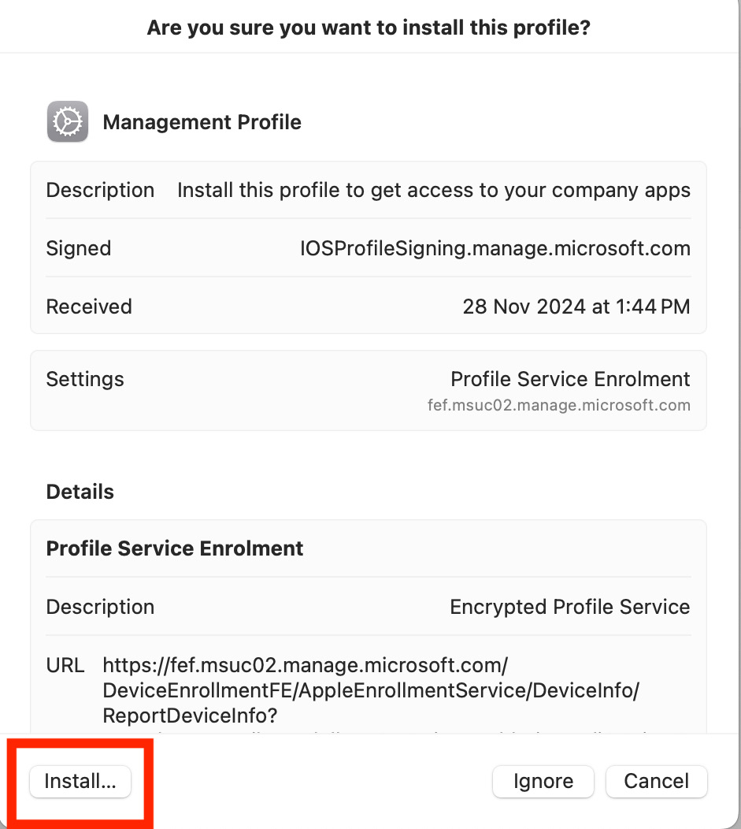Click fef.msuc02.manage.microsoft.com subtitle text
This screenshot has width=741, height=829.
coord(559,405)
